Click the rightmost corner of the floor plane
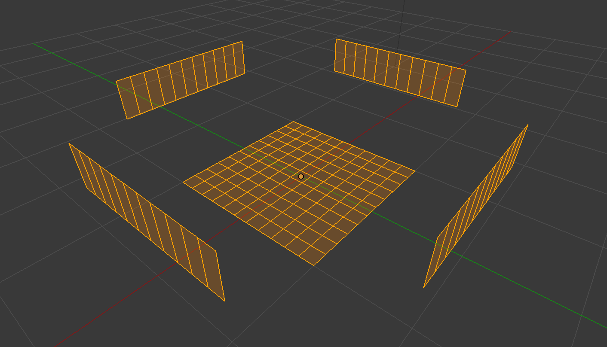Viewport: 607px width, 347px height. [414, 171]
